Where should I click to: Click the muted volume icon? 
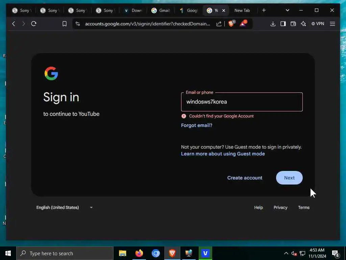click(294, 253)
